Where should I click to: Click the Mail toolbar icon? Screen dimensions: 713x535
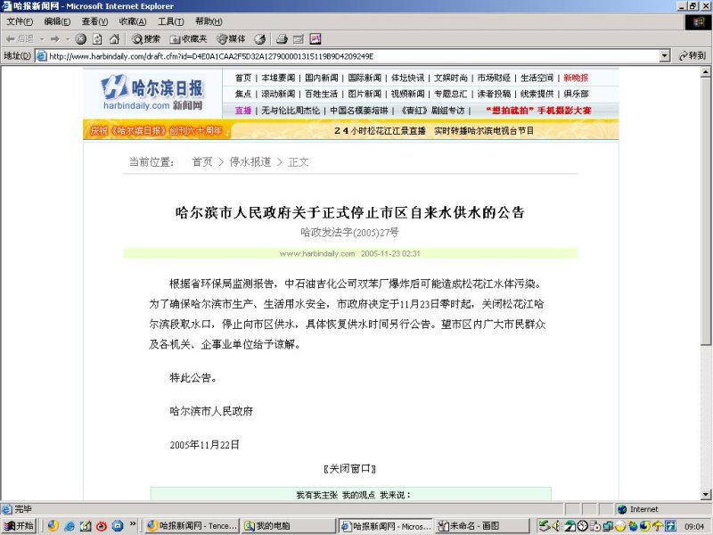299,39
